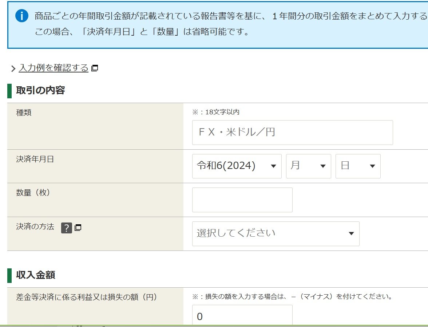Image resolution: width=428 pixels, height=327 pixels.
Task: Click inside the 数量（枚）quantity field
Action: pos(242,200)
